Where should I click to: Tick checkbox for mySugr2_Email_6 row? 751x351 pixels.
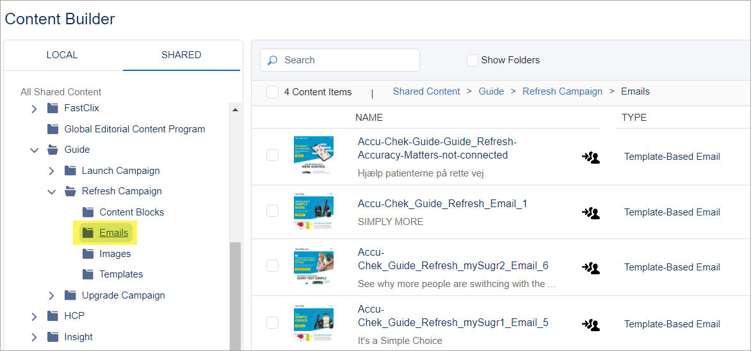pos(272,265)
